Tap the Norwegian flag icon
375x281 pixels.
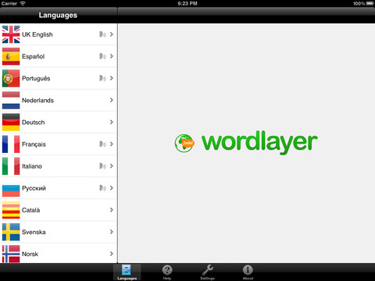pos(11,254)
